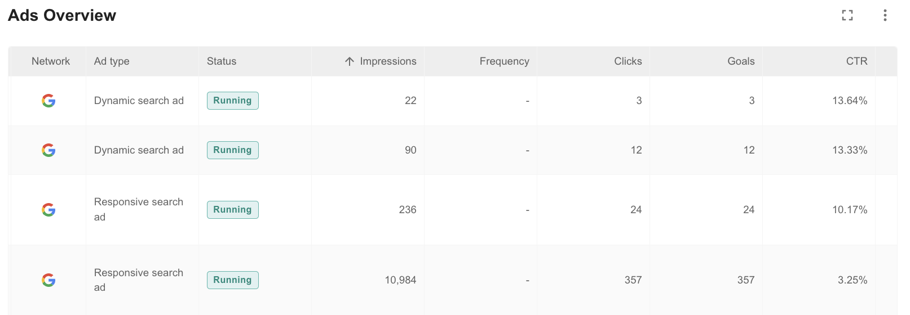Viewport: 910px width, 315px height.
Task: Sort by the Clicks column header
Action: click(x=628, y=61)
